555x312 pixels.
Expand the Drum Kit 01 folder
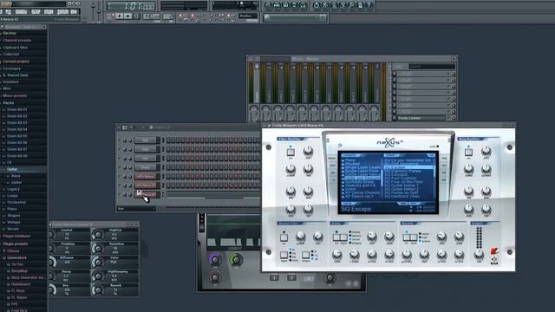click(x=17, y=110)
